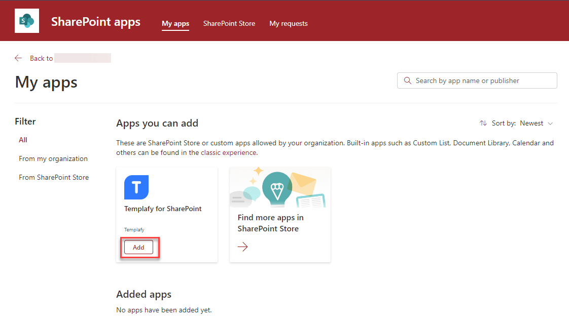Switch to the My apps tab
Viewport: 569px width, 323px height.
(x=175, y=23)
